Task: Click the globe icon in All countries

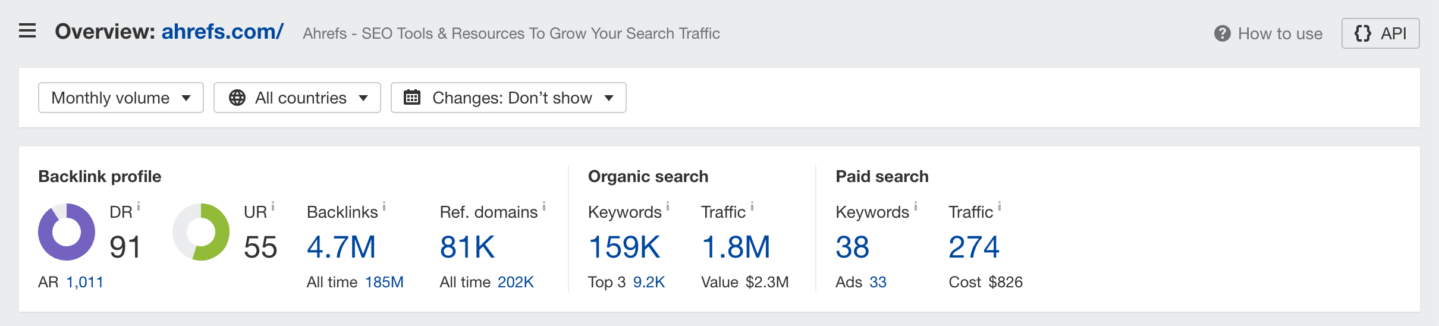Action: [x=237, y=98]
